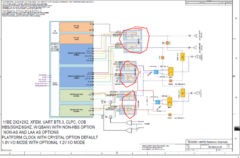This screenshot has width=240, height=158.
Task: Select text 'NON-AS AND LAA AS OPTIONS'
Action: 31,132
